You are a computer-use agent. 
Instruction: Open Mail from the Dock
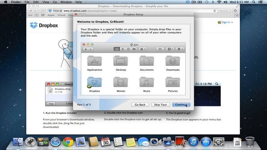coord(81,142)
